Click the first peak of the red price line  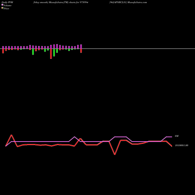tap(12, 135)
